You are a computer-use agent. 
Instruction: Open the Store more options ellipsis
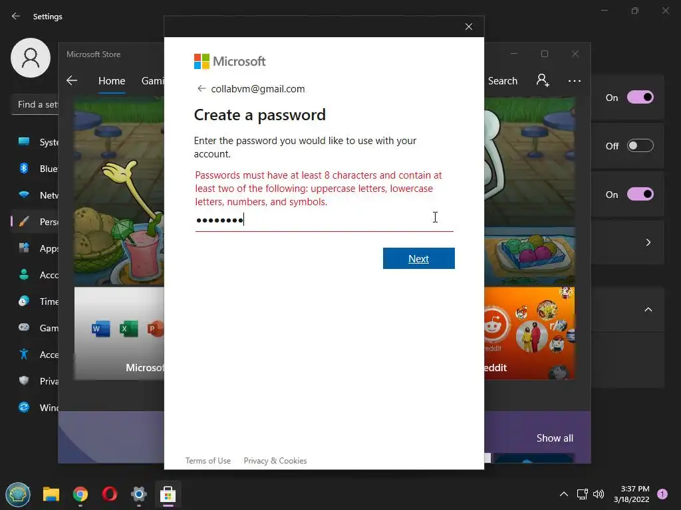(x=574, y=80)
